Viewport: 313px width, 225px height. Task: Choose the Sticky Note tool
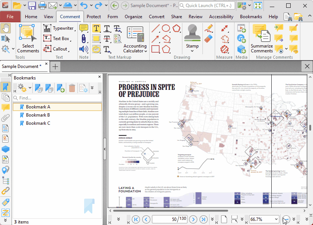click(84, 28)
